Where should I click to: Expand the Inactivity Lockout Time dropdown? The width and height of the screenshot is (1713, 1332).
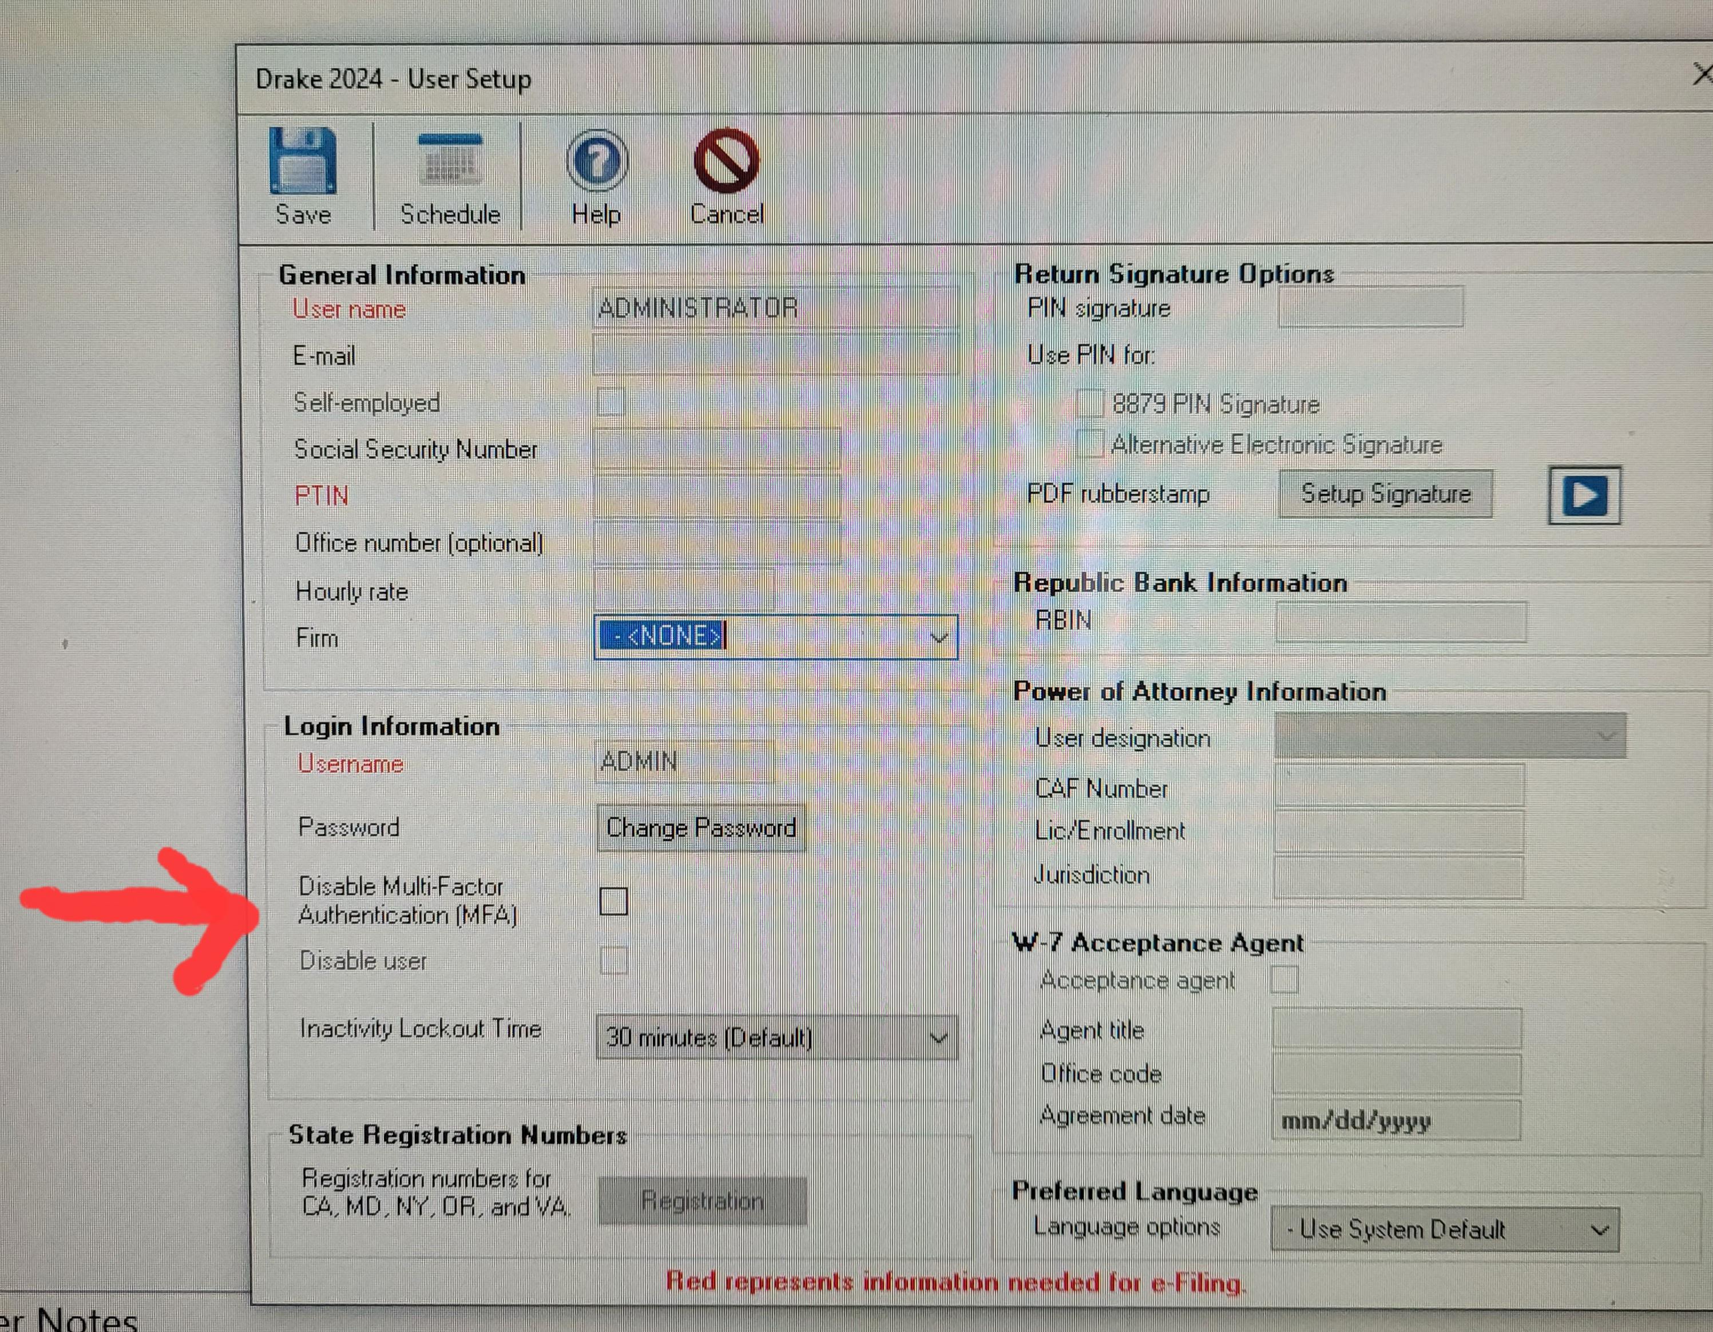pyautogui.click(x=776, y=1037)
